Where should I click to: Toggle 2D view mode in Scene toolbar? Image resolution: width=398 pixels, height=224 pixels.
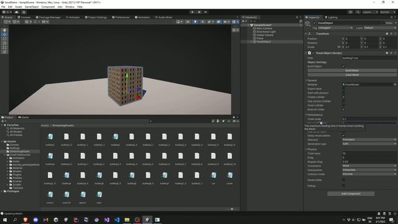click(x=188, y=22)
